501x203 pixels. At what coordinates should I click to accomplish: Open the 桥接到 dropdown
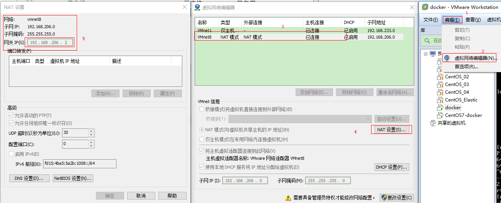pos(300,119)
